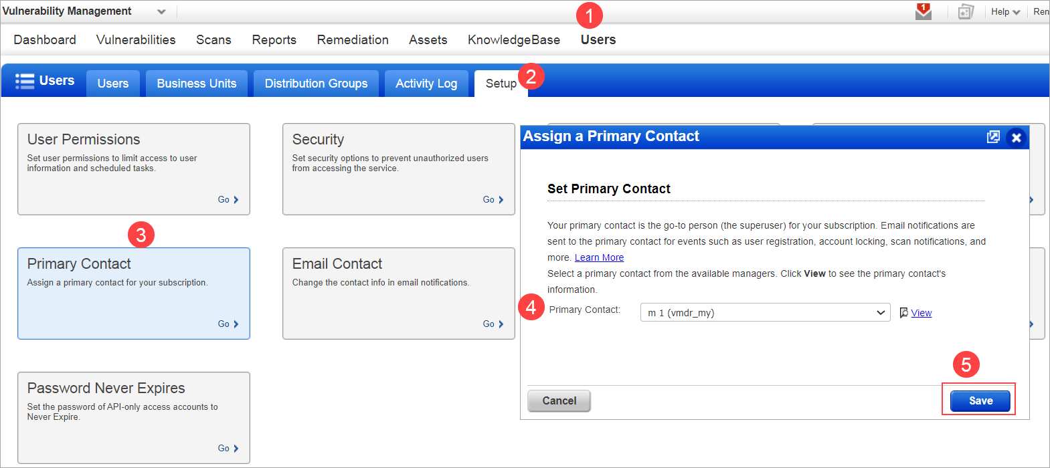This screenshot has height=468, width=1050.
Task: Open the KnowledgeBase menu
Action: point(514,39)
